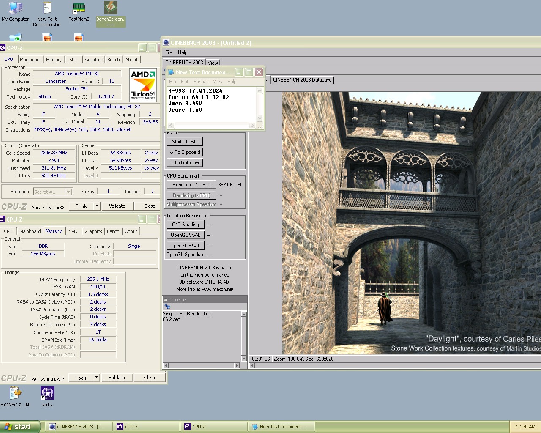Click To Database button
The height and width of the screenshot is (433, 541).
tap(185, 163)
